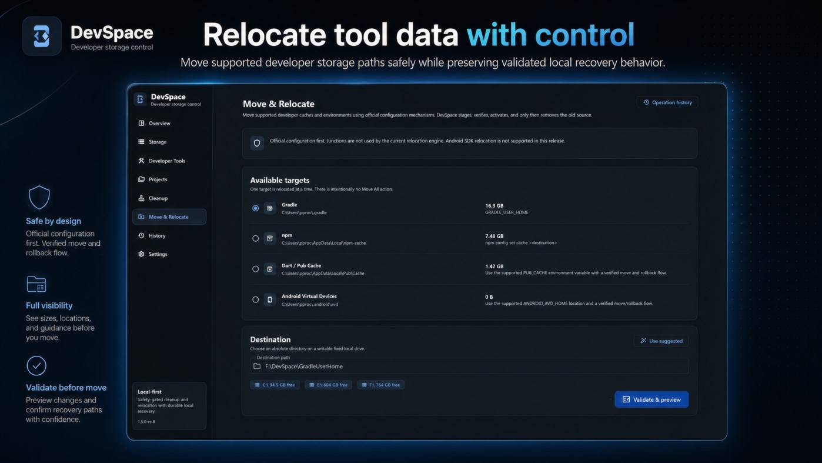This screenshot has width=822, height=463.
Task: Click the Full visibility heading
Action: pos(49,305)
